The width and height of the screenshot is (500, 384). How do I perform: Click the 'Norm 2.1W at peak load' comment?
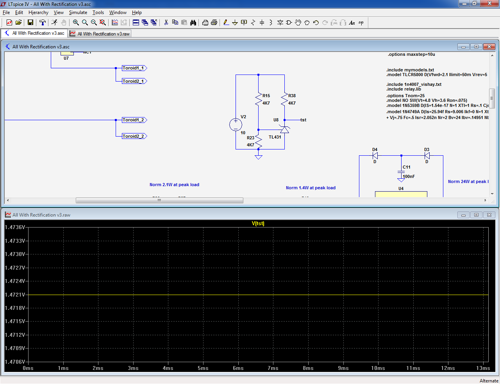(174, 185)
